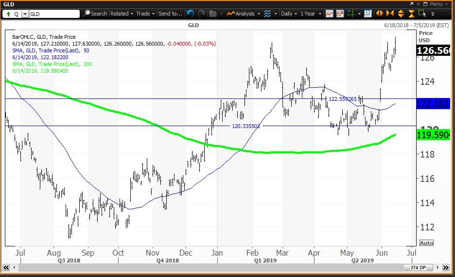Viewport: 455px width, 277px height.
Task: Select the zoom rectangle tool
Action: pos(422,14)
